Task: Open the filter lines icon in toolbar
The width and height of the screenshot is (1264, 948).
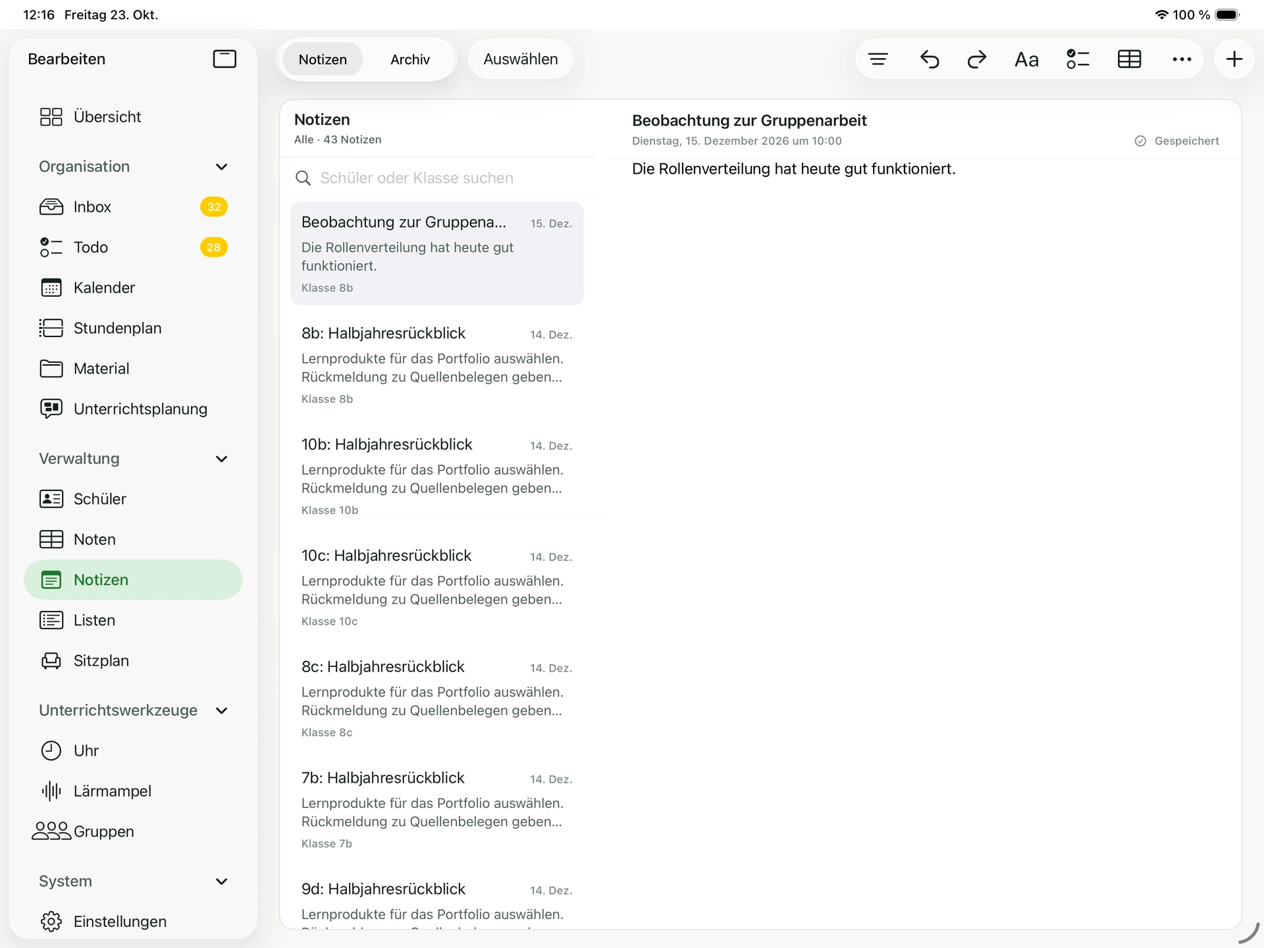Action: [878, 59]
